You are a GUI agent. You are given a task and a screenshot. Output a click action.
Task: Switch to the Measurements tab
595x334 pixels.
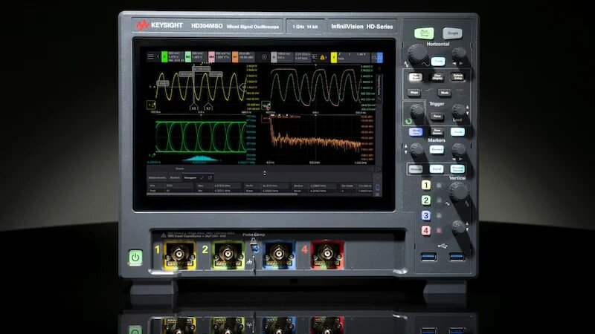pyautogui.click(x=157, y=177)
